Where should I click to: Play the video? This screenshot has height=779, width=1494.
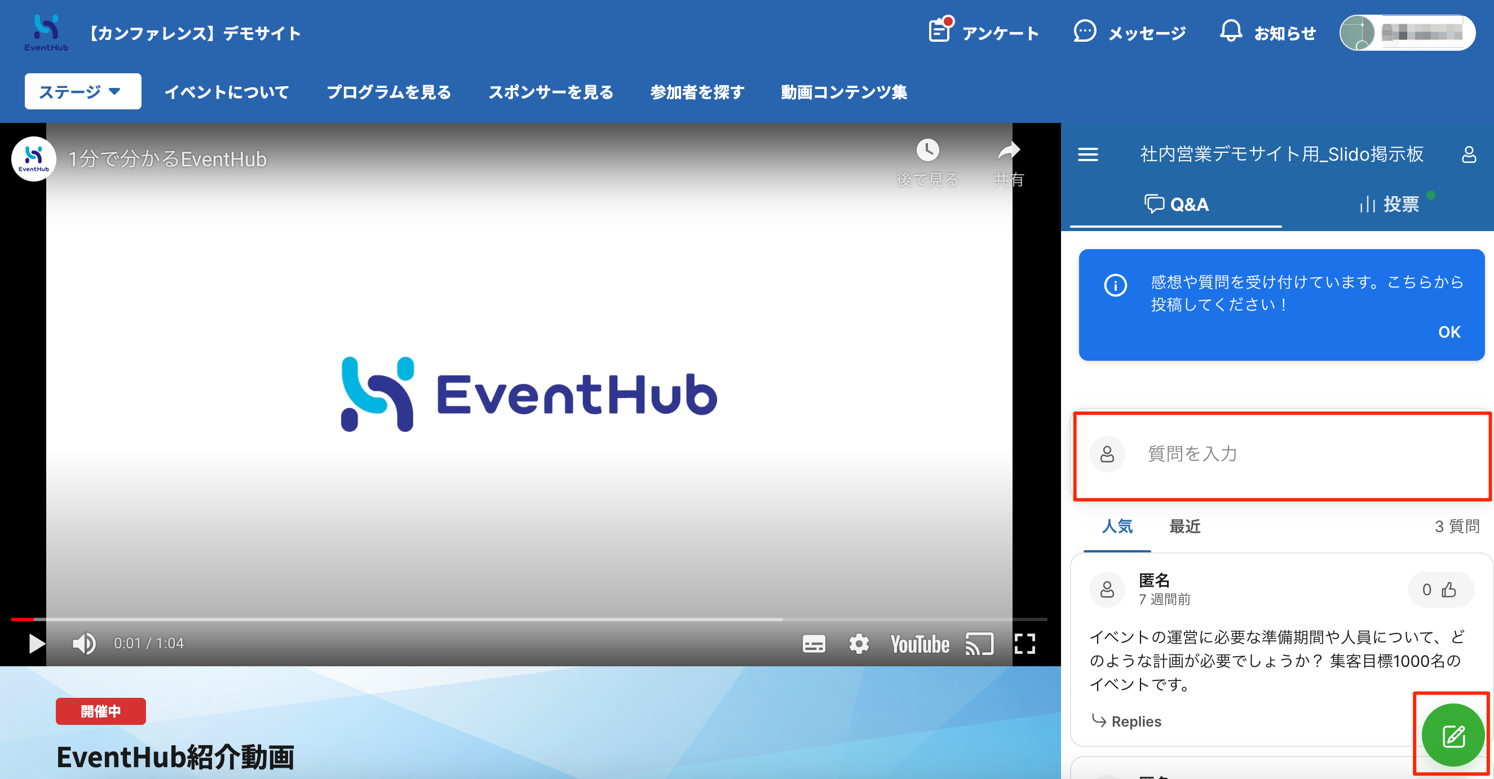(37, 643)
